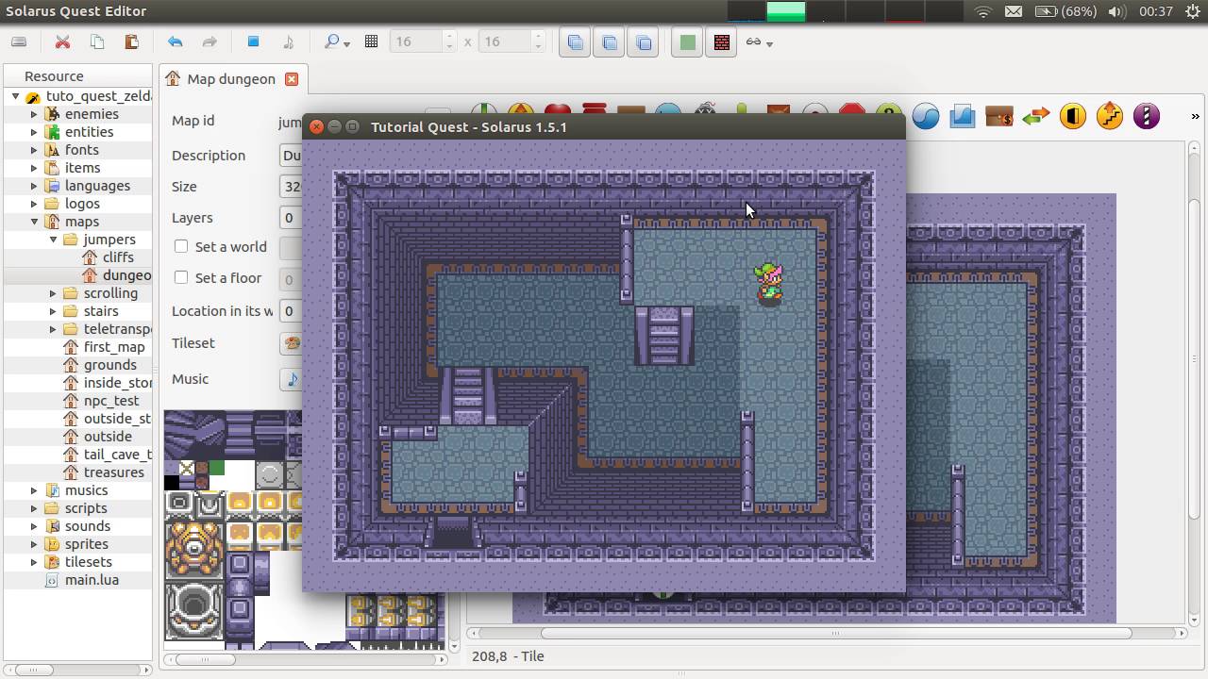The image size is (1208, 679).
Task: Close the Map dungeon tab
Action: click(292, 79)
